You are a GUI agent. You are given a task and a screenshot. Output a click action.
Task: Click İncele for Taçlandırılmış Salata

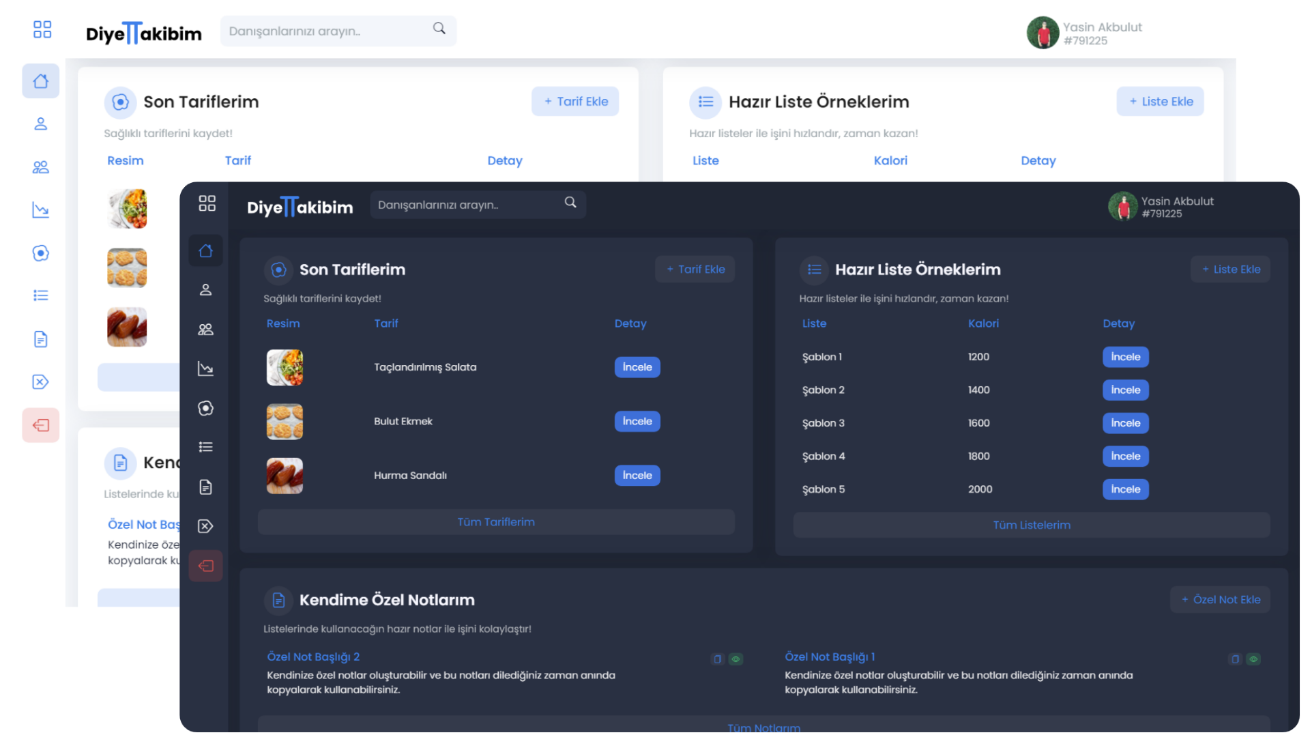coord(637,367)
